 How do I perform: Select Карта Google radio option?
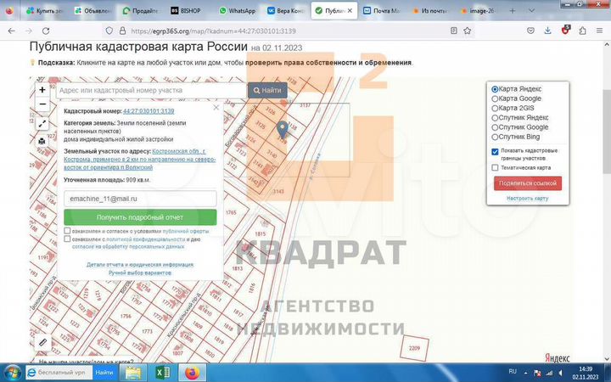pyautogui.click(x=495, y=98)
